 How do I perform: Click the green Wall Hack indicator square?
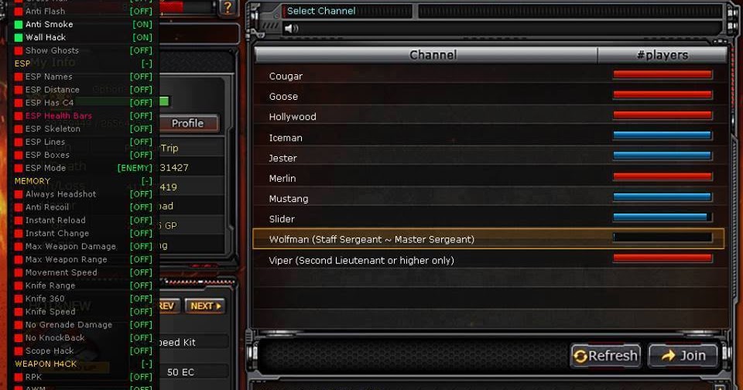(x=19, y=37)
